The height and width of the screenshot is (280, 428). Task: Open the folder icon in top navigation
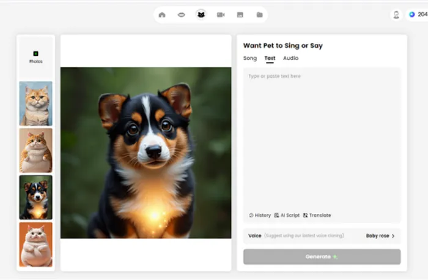pyautogui.click(x=260, y=15)
